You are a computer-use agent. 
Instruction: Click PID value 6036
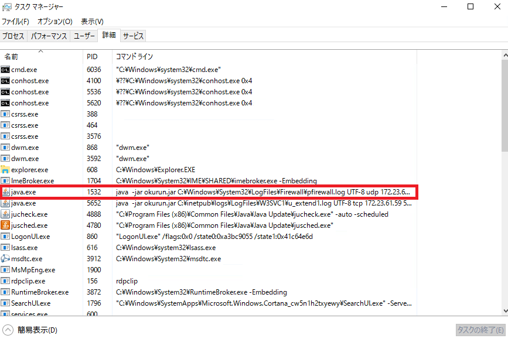pyautogui.click(x=94, y=70)
